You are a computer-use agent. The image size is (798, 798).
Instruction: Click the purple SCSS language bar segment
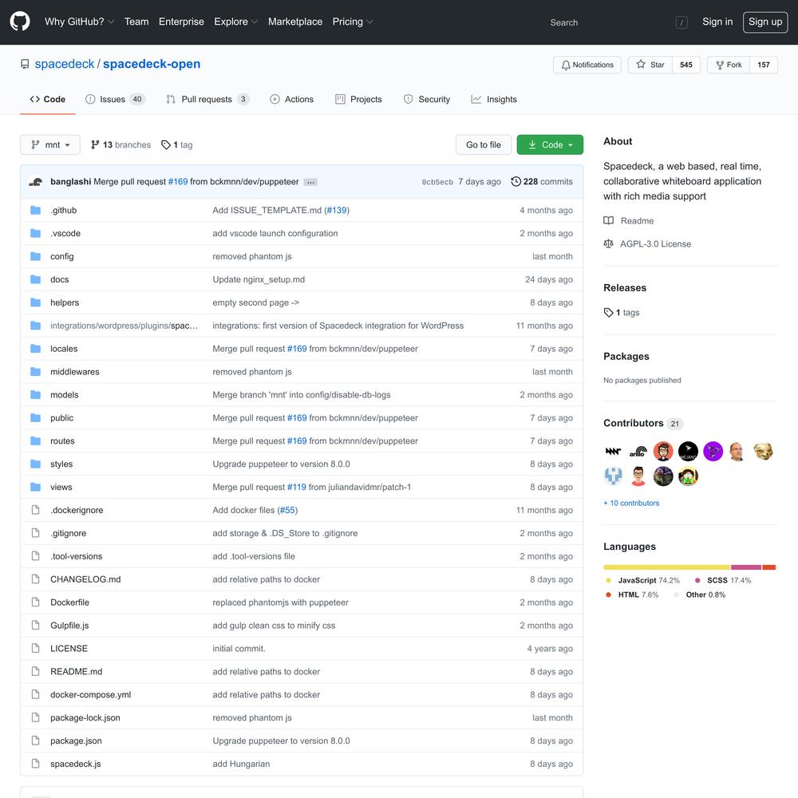click(x=746, y=567)
